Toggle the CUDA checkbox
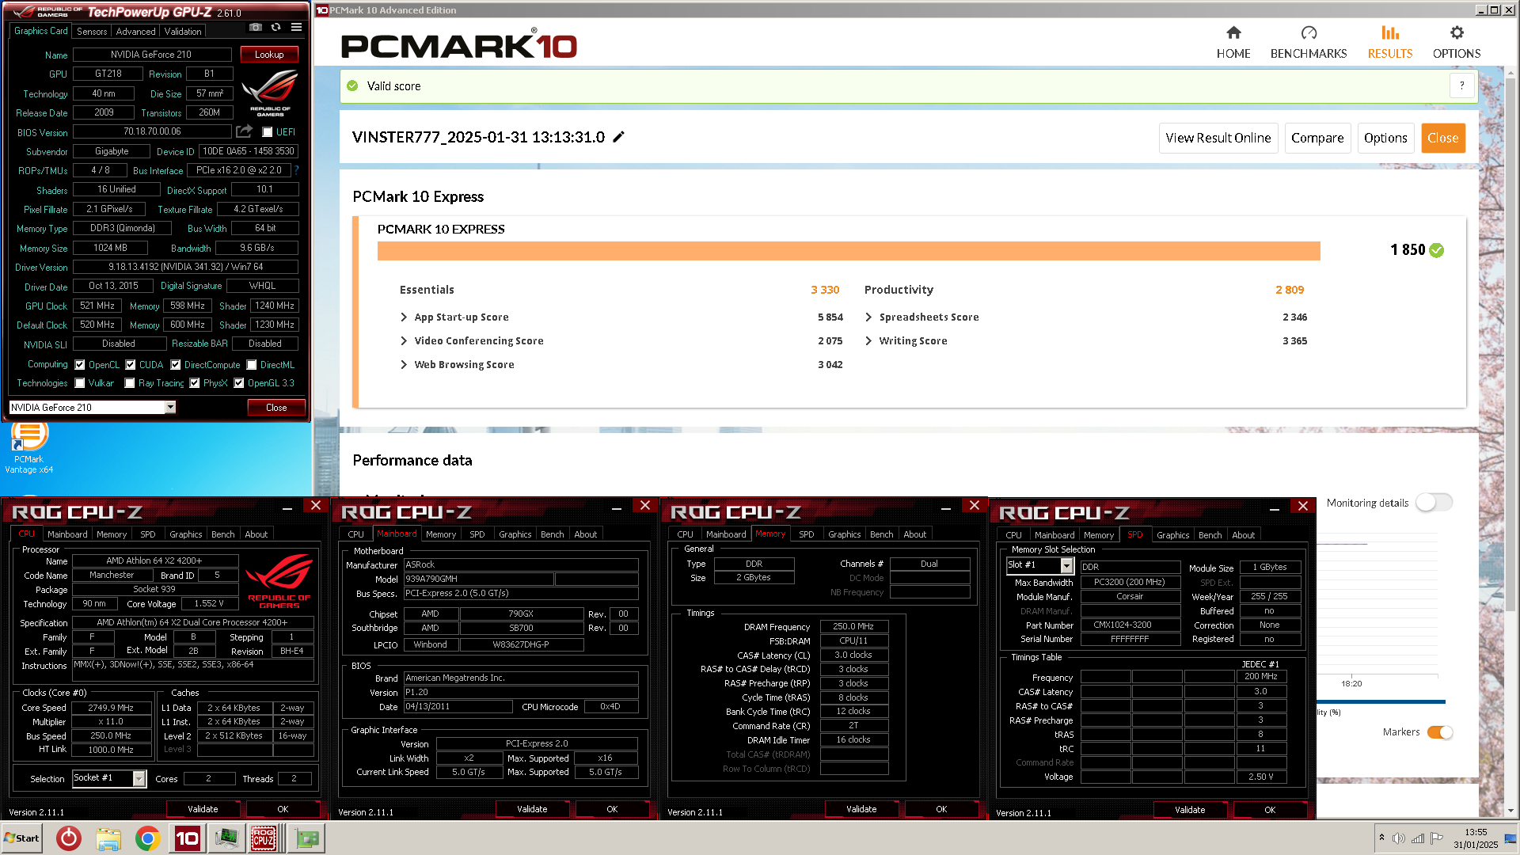Viewport: 1520px width, 855px height. (131, 365)
